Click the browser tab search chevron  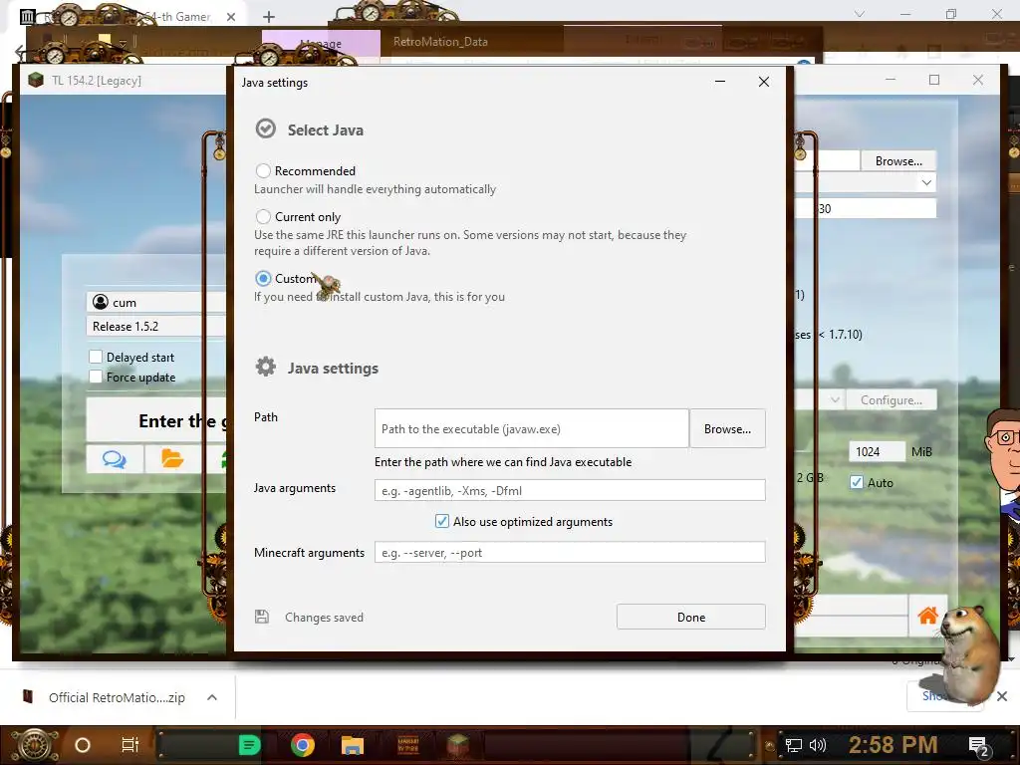(x=860, y=14)
